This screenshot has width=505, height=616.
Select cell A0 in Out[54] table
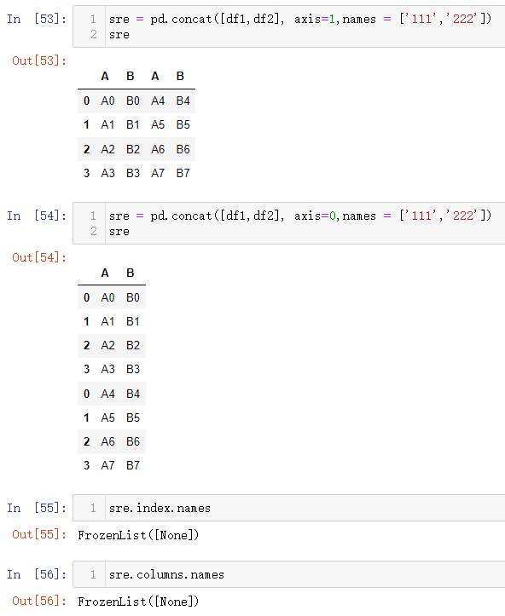coord(107,298)
